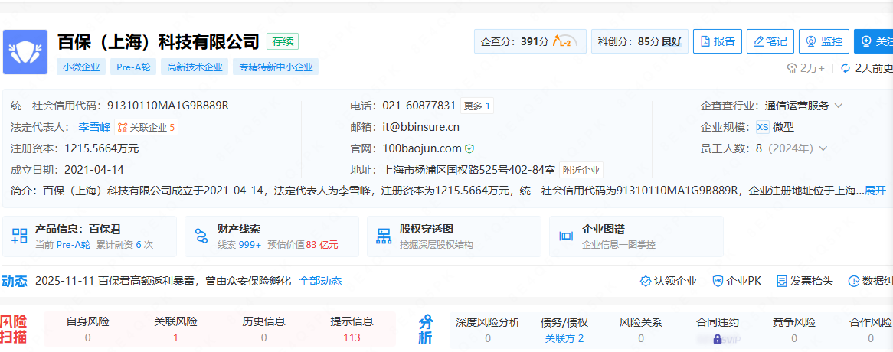The width and height of the screenshot is (893, 352).
Task: Open the 报告 report button
Action: [717, 41]
